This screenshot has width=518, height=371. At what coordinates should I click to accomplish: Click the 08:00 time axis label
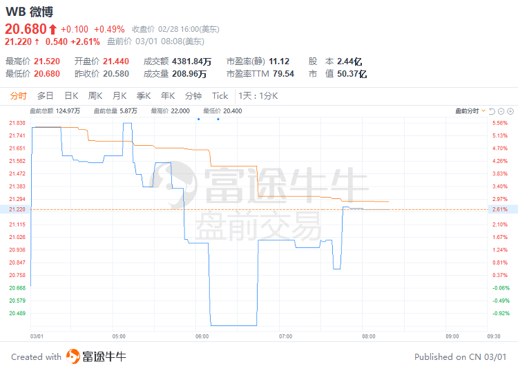369,336
